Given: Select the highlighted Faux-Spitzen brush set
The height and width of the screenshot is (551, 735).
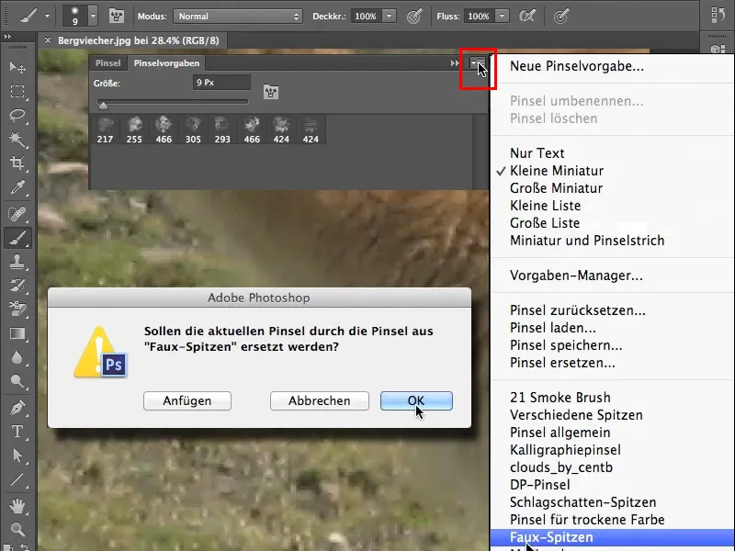Looking at the screenshot, I should 612,537.
